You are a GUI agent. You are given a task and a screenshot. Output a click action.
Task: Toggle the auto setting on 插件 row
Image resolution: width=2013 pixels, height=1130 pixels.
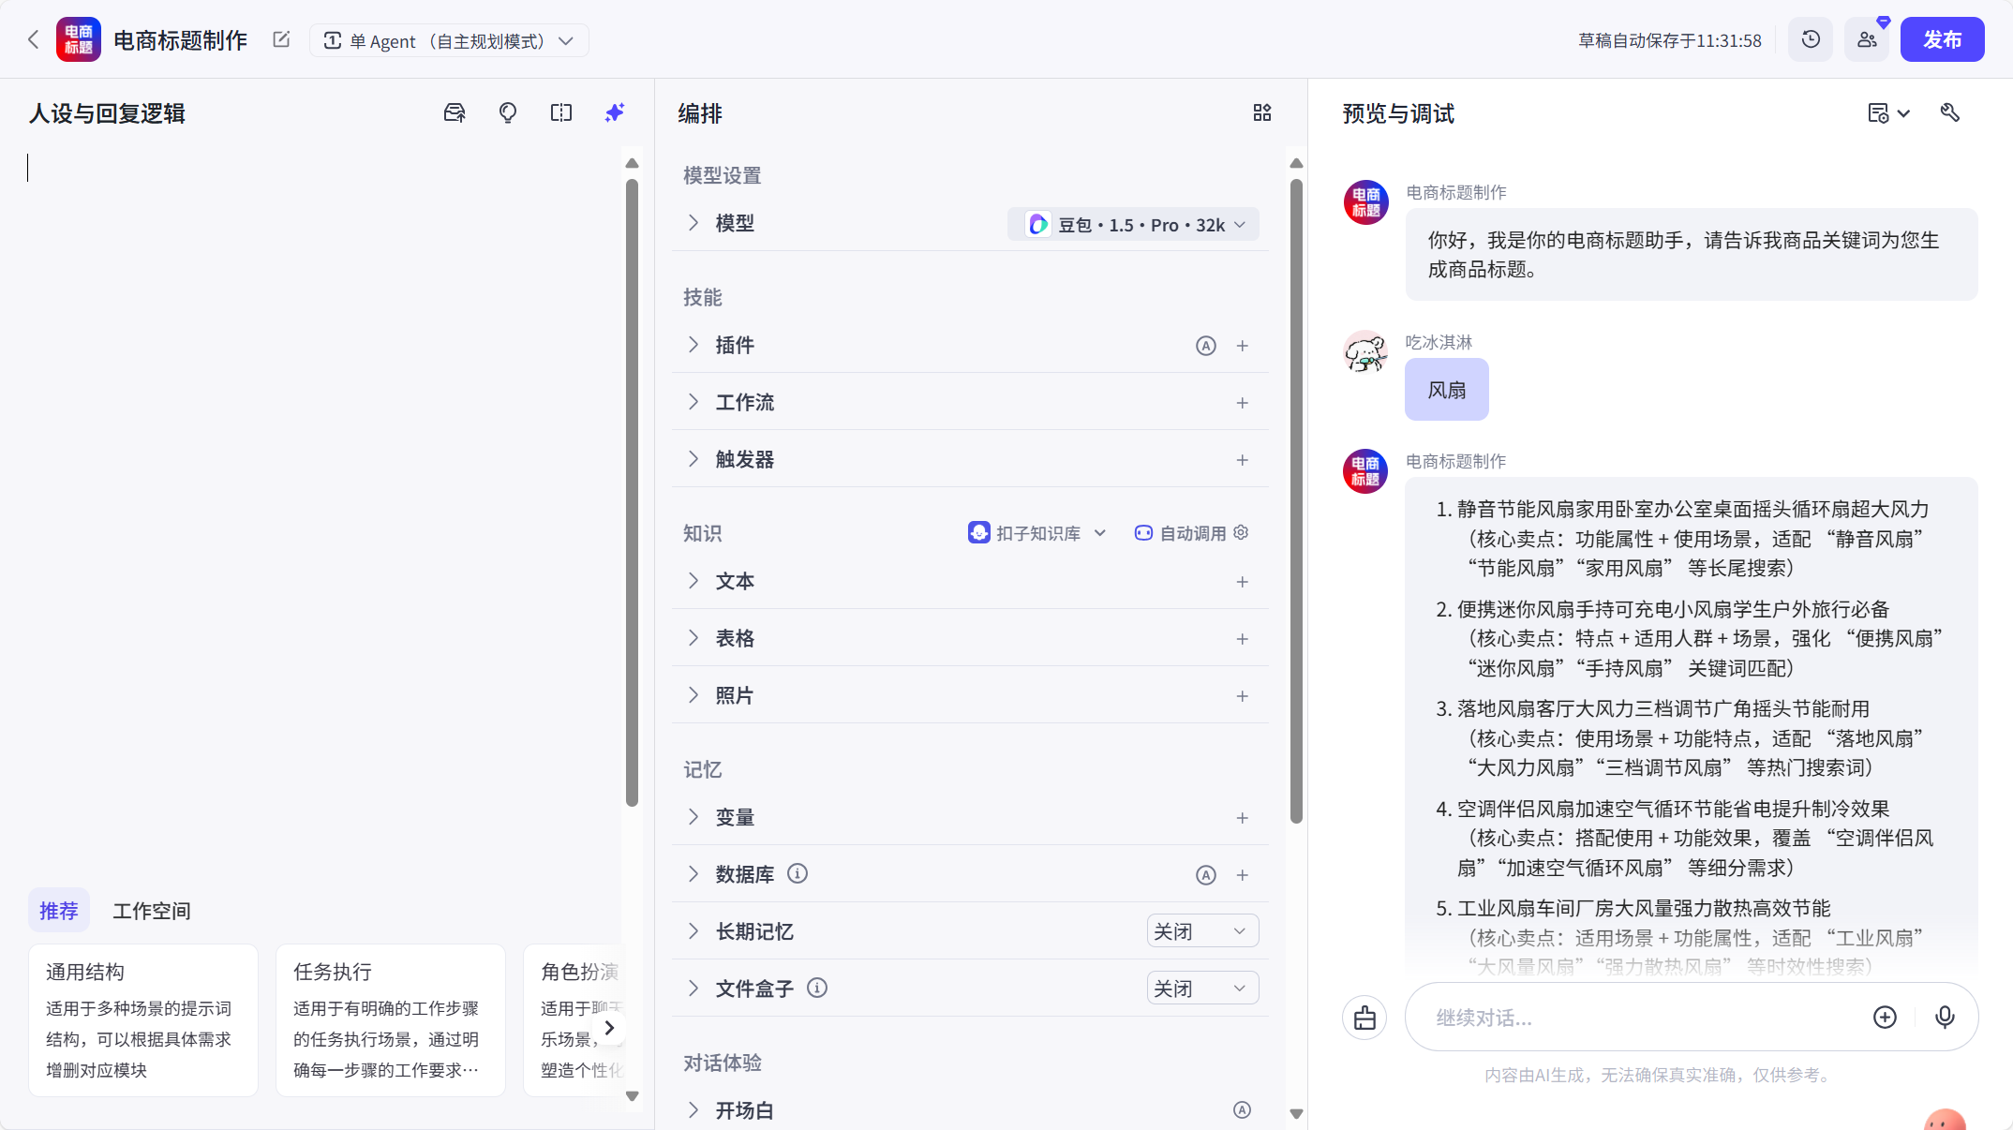(x=1205, y=346)
